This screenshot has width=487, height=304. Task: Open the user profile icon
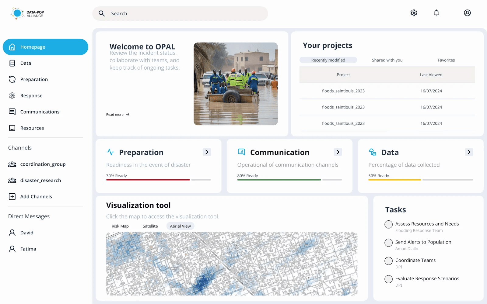[x=467, y=13]
